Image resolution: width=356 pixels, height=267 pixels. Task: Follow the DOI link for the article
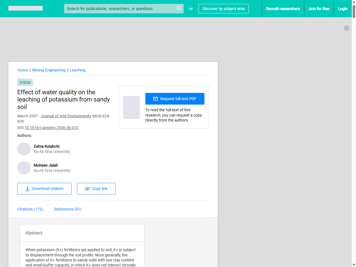(51, 128)
